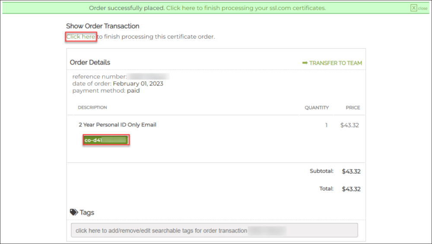Click the searchable tags input field
This screenshot has width=432, height=244.
click(214, 230)
